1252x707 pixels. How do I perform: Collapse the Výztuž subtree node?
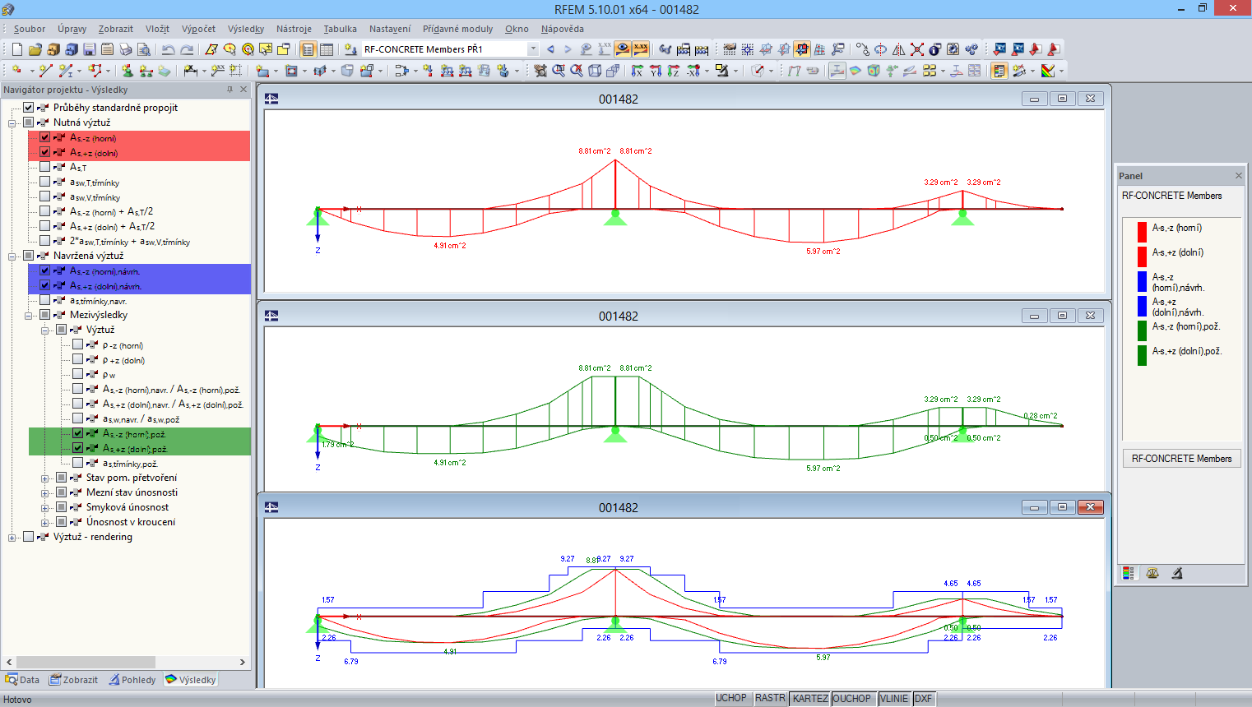coord(45,330)
